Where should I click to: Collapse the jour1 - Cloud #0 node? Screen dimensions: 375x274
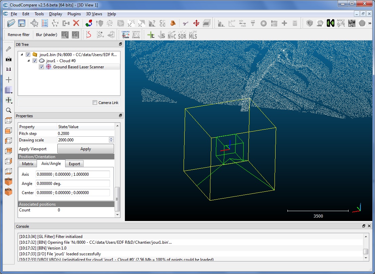coord(29,61)
